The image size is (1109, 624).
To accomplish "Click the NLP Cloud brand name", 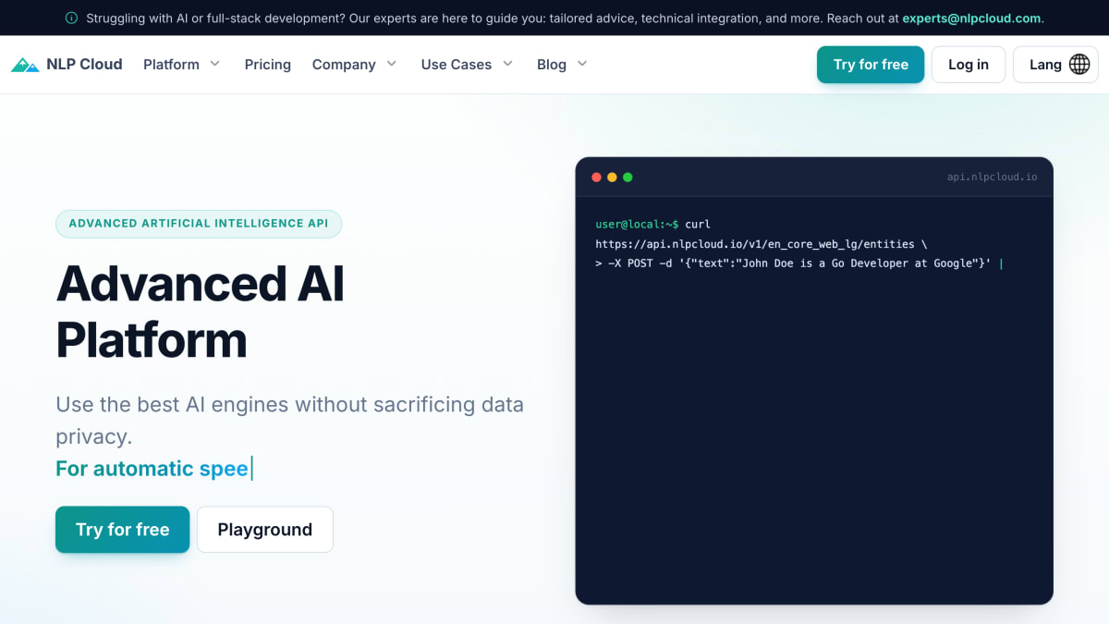I will click(84, 65).
